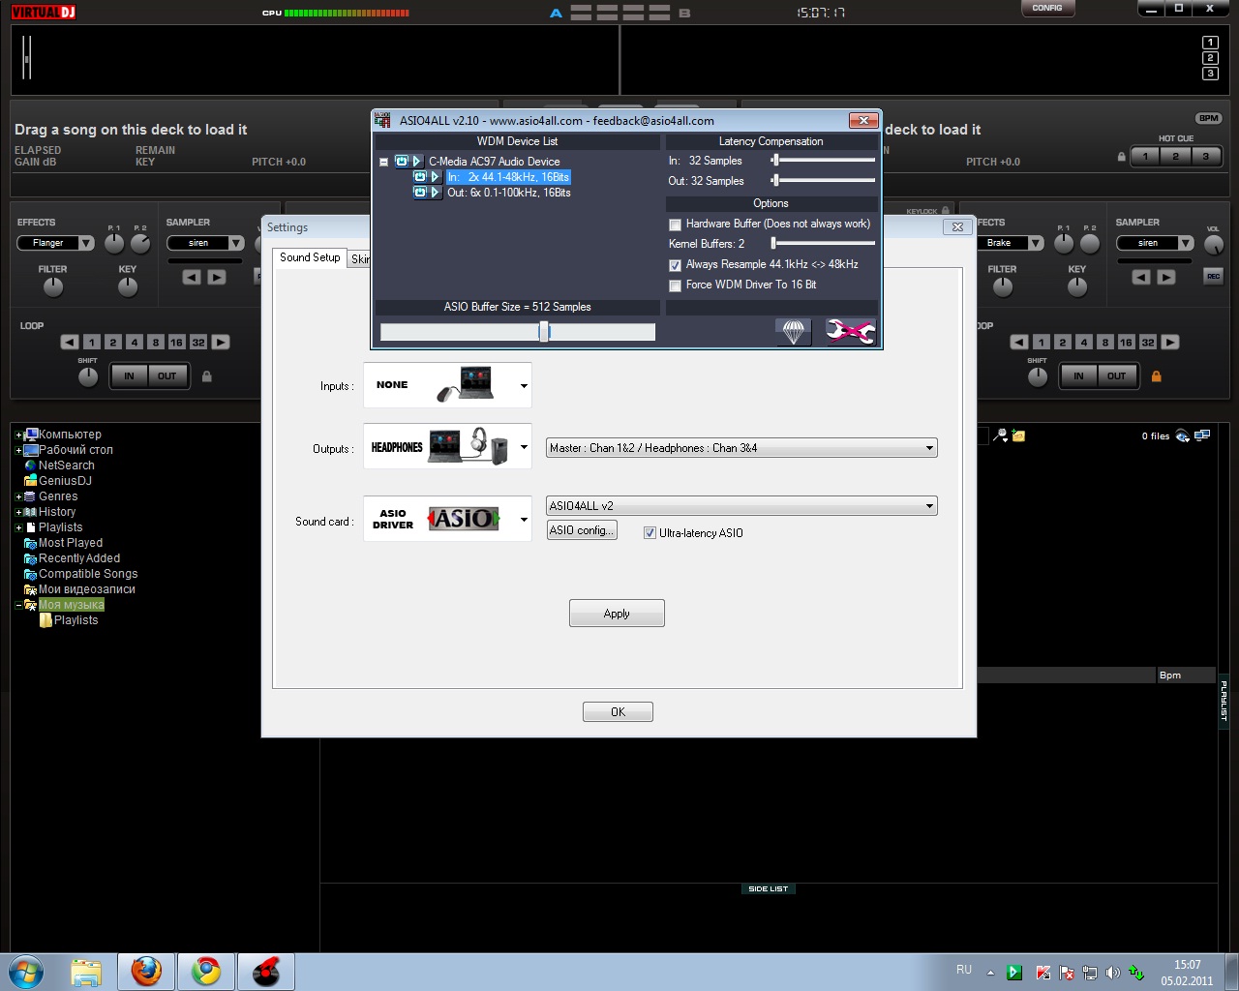The height and width of the screenshot is (991, 1239).
Task: Toggle the right deck orange loop lock icon
Action: tap(1156, 376)
